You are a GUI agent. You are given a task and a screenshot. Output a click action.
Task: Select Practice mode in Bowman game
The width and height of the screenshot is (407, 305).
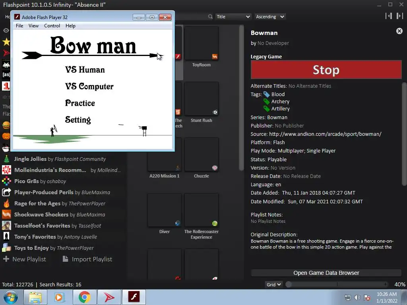coord(80,103)
